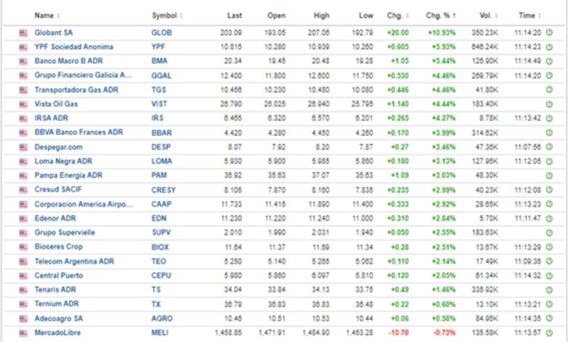
Task: Click the flag icon next to MercadoLibre
Action: point(23,333)
